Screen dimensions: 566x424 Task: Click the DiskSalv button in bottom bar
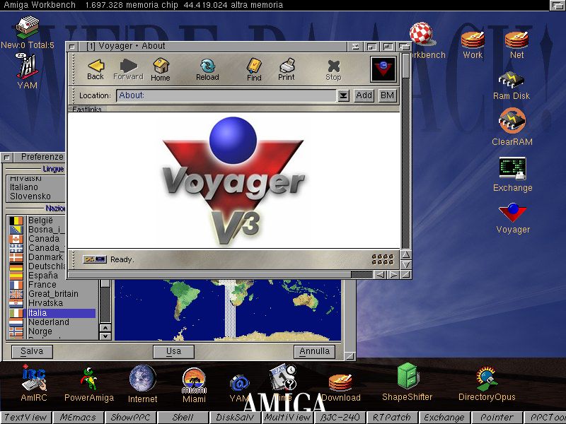(x=235, y=418)
